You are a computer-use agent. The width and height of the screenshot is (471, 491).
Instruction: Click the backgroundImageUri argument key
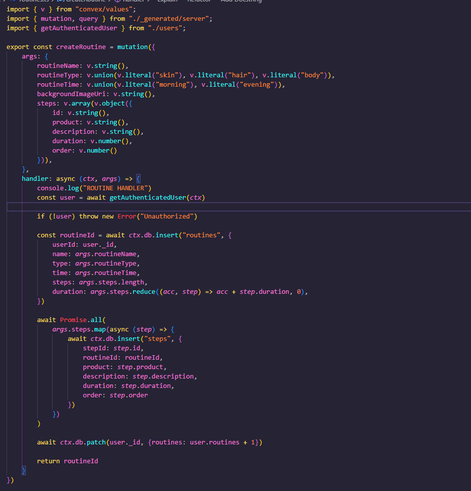[x=71, y=94]
